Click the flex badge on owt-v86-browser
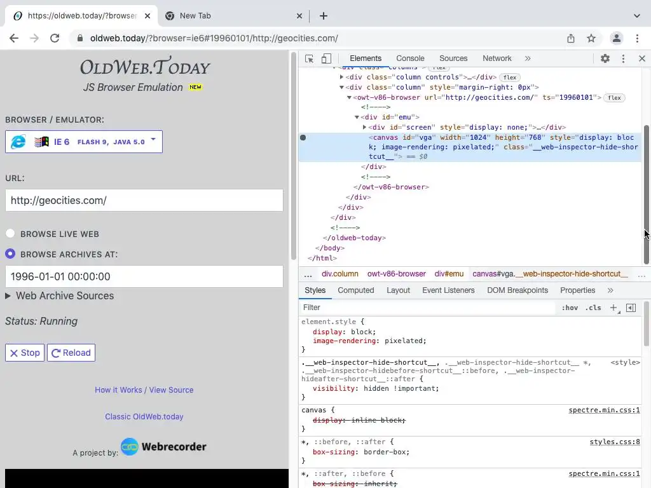 [x=615, y=97]
